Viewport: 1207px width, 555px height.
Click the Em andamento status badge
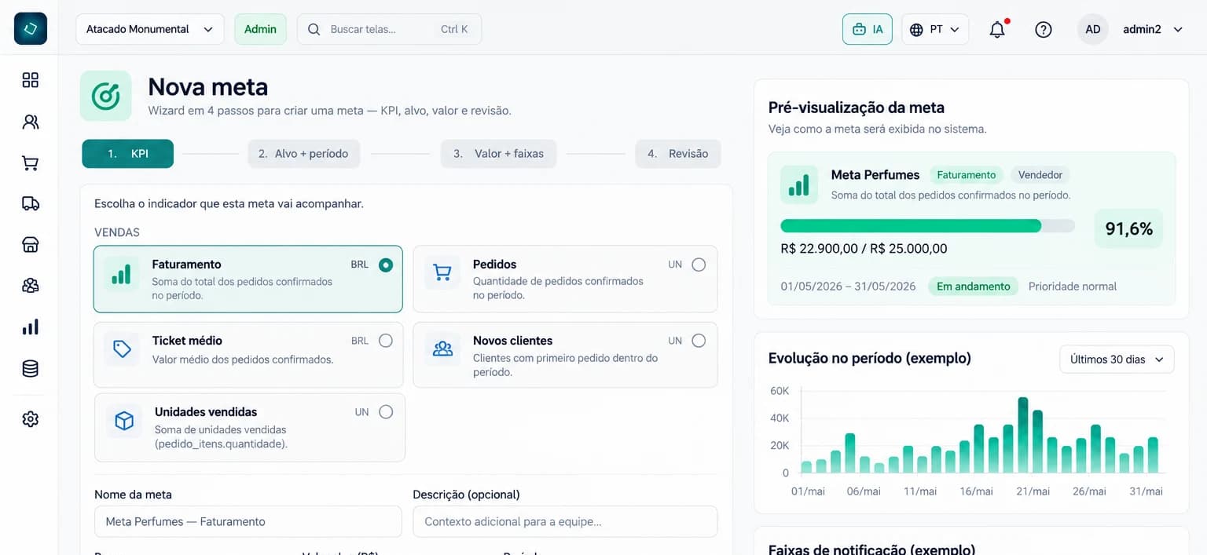[x=973, y=287]
